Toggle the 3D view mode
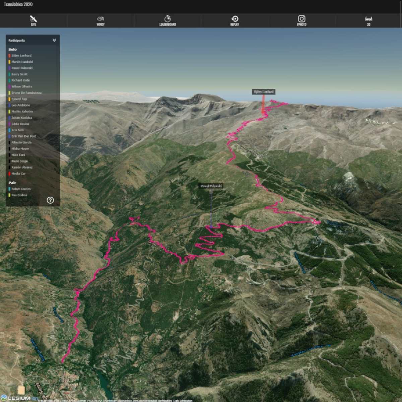 [x=368, y=20]
